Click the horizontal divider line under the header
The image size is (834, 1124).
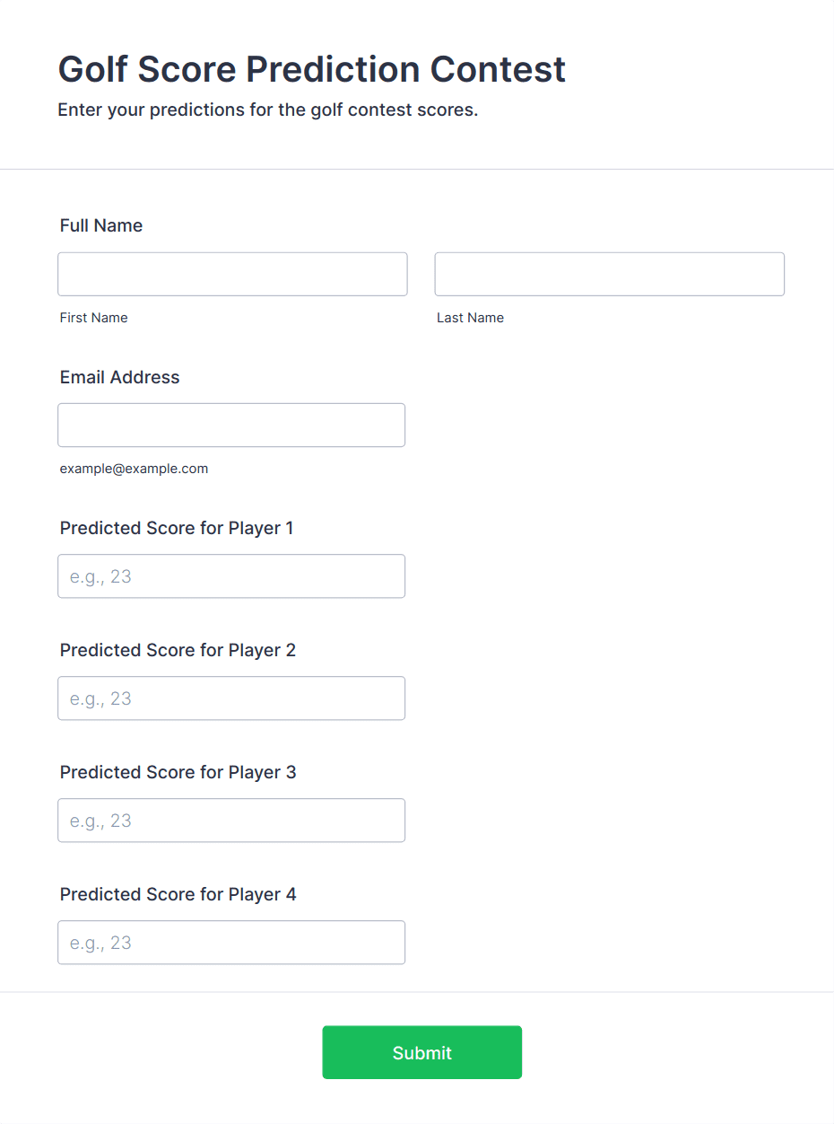click(417, 169)
